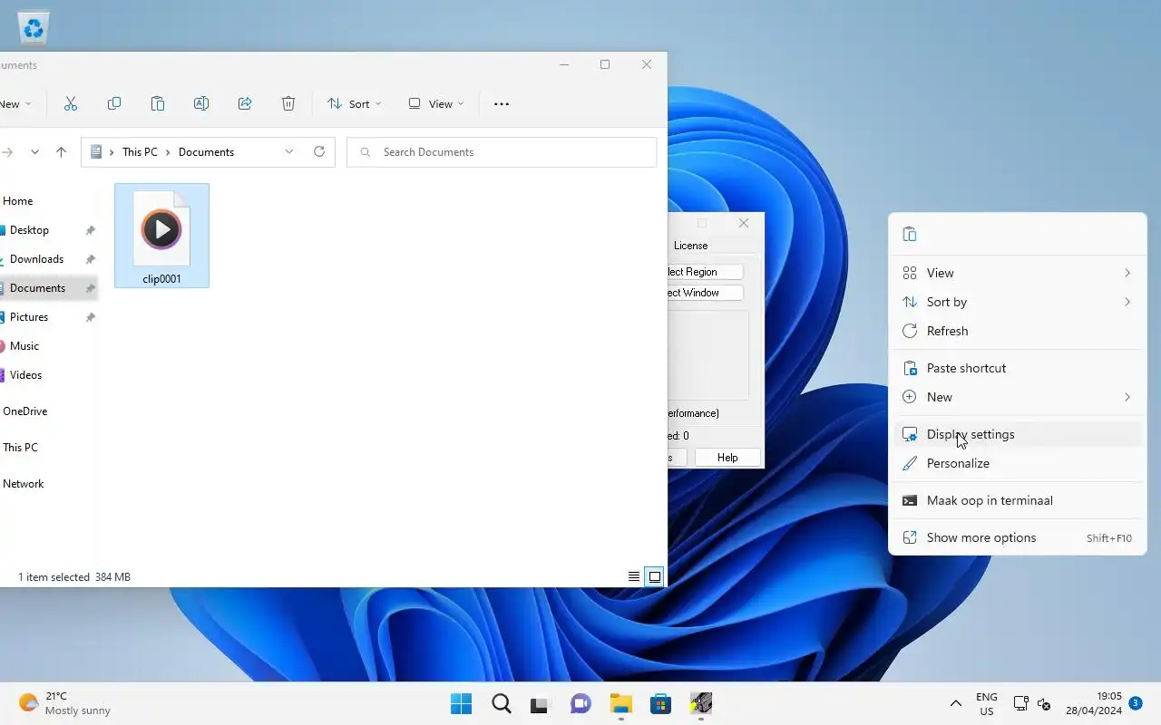Viewport: 1161px width, 725px height.
Task: Open Desktop in the navigation pane
Action: [29, 230]
